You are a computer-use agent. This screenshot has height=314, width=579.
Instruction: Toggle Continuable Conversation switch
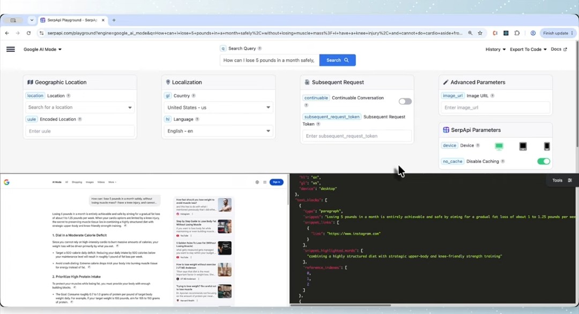click(x=405, y=101)
